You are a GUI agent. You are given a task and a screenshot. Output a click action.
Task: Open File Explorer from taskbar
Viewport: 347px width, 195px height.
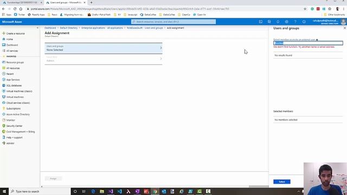(102, 191)
